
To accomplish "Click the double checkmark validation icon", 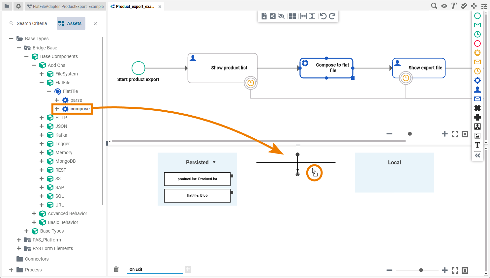I will click(464, 6).
